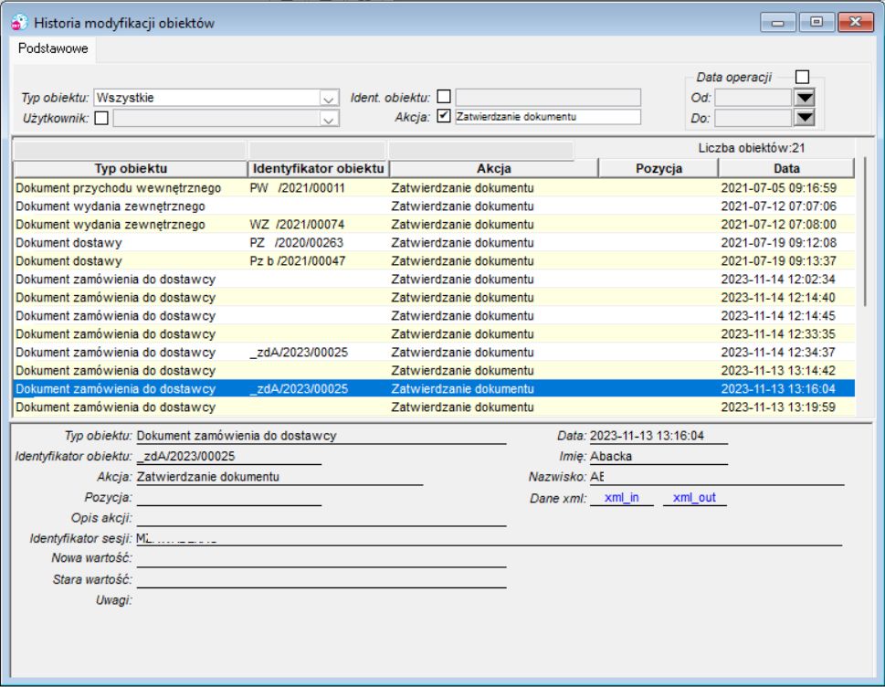The image size is (885, 687).
Task: Expand the Użytkownik dropdown arrow
Action: [329, 119]
